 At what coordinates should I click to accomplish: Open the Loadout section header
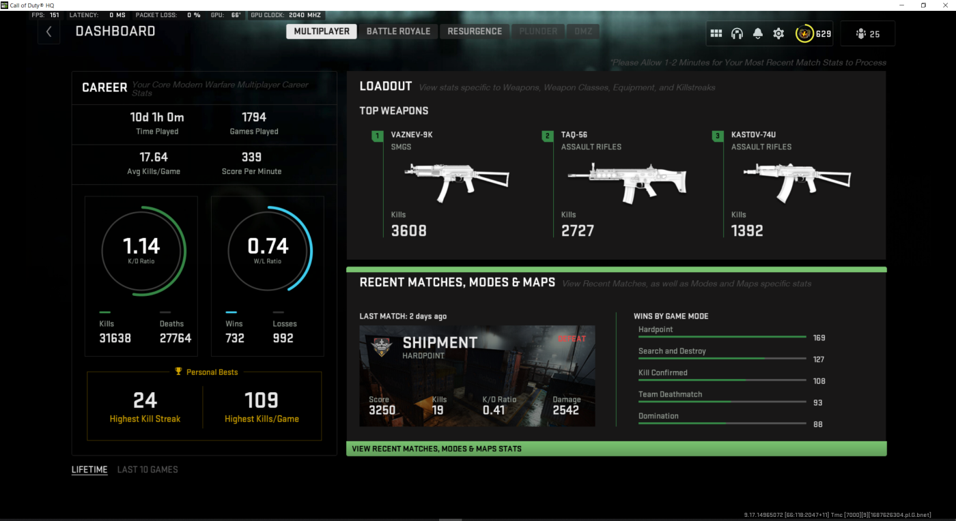(386, 87)
